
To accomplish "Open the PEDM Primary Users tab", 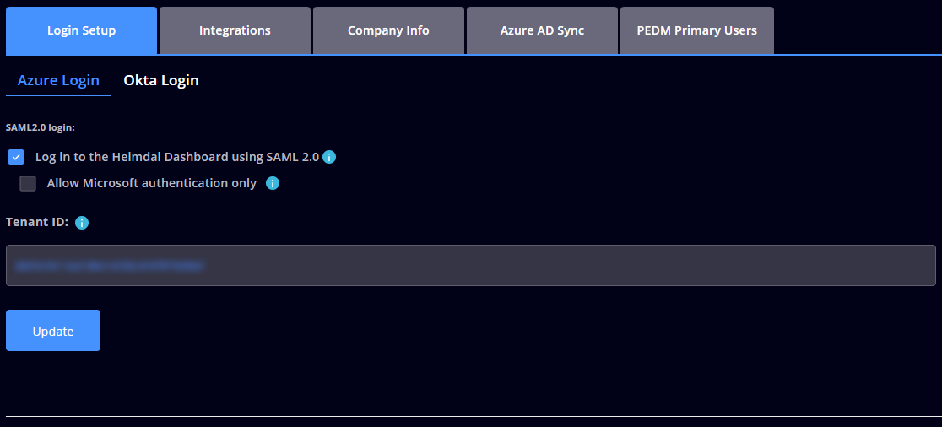I will 696,30.
